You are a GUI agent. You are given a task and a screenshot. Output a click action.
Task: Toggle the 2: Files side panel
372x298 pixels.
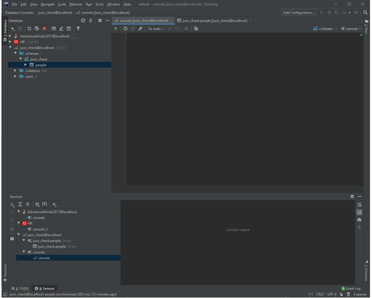tap(367, 27)
